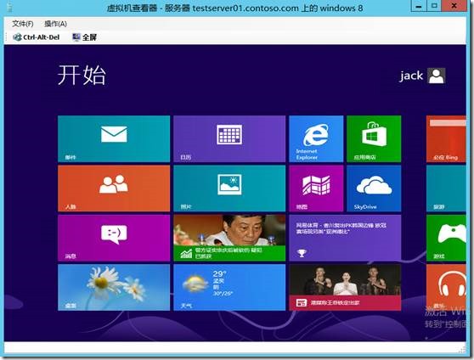Viewport: 474px width, 360px height.
Task: Open the People tile
Action: [x=114, y=188]
